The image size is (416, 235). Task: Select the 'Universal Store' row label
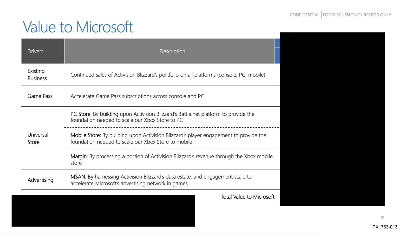click(x=38, y=138)
